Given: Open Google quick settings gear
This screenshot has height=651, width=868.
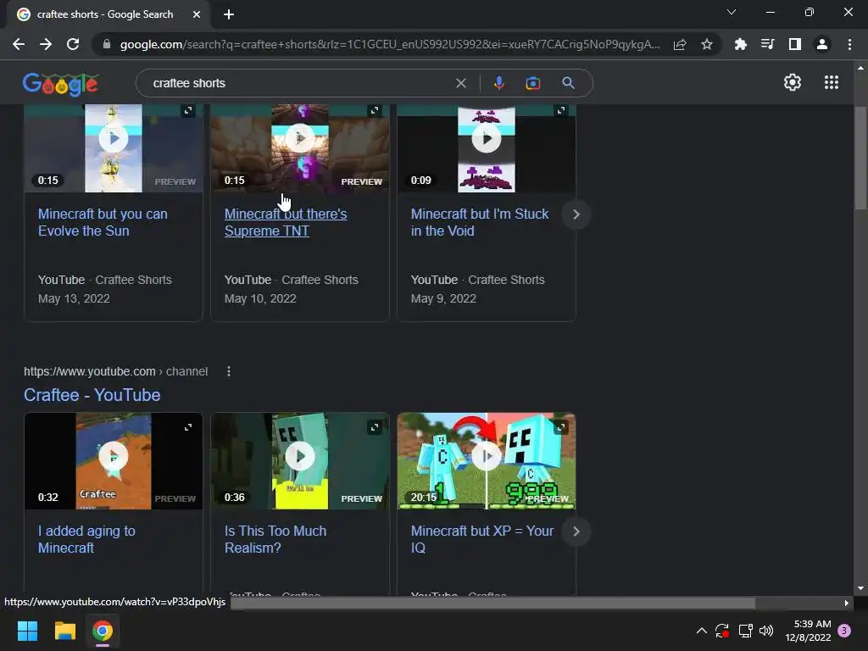Looking at the screenshot, I should 793,82.
